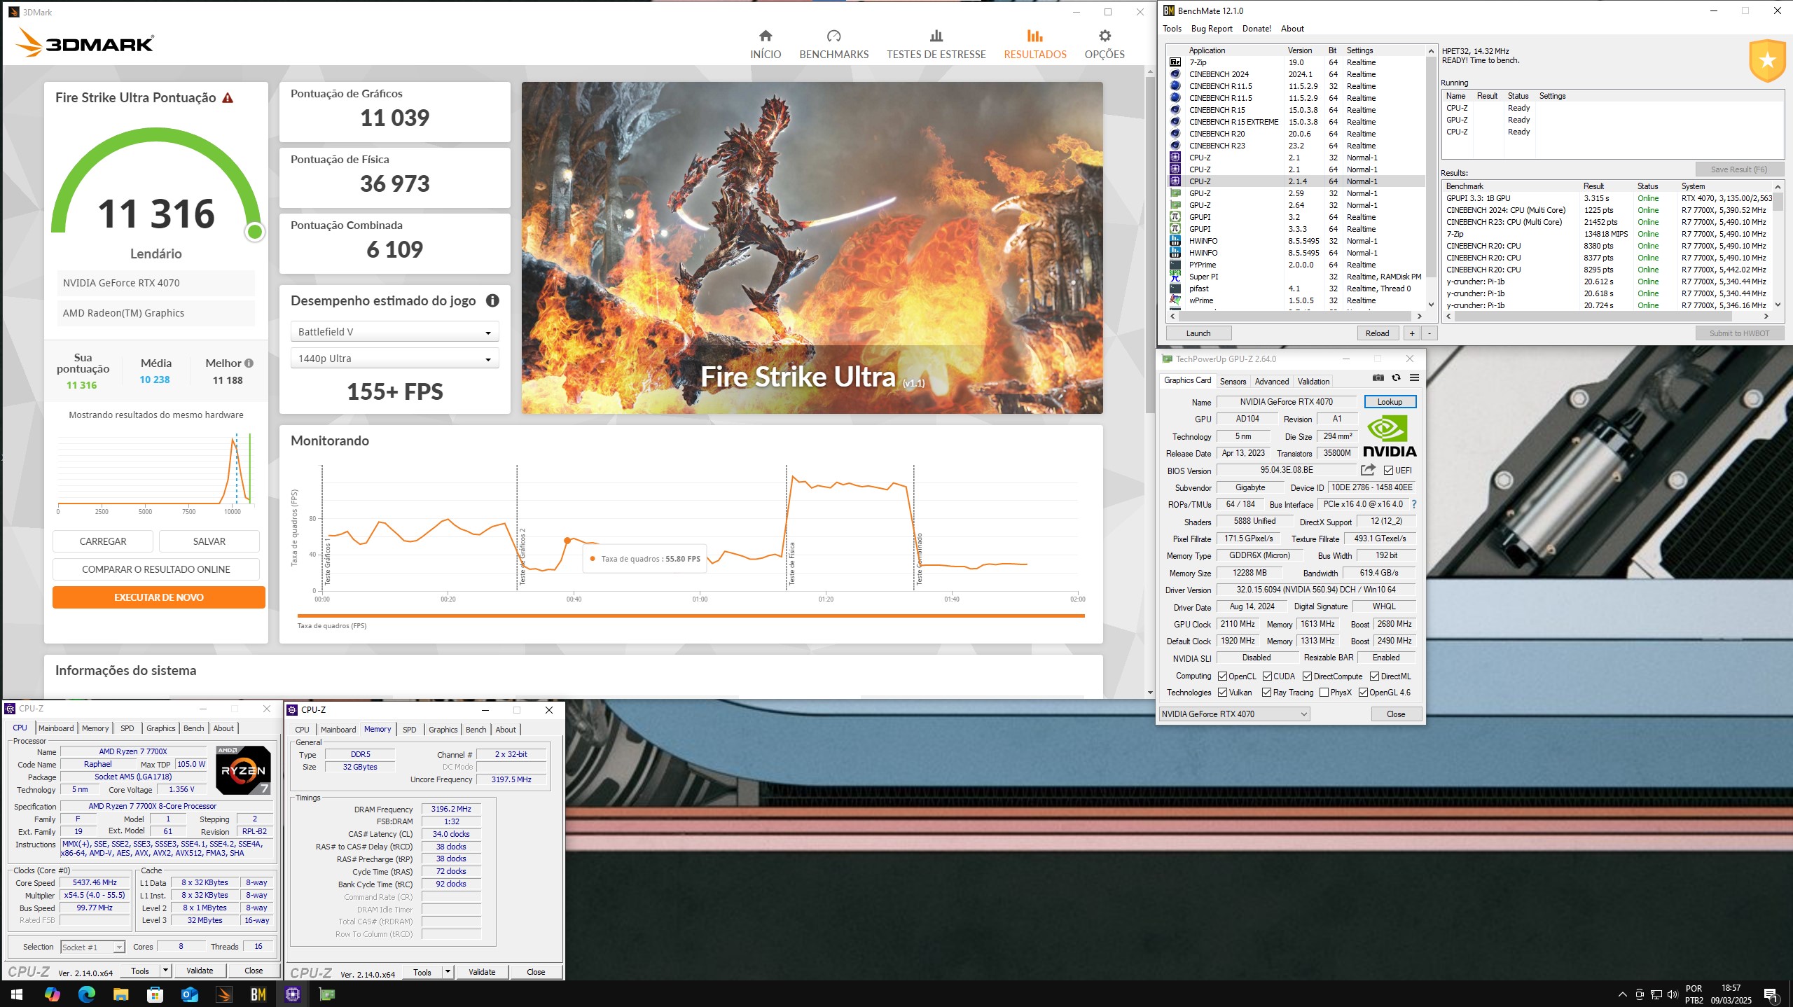Toggle the OpenCL checkbox in GPU-Z
Viewport: 1793px width, 1007px height.
pyautogui.click(x=1222, y=676)
